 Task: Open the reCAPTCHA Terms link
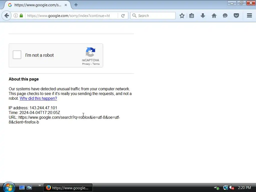(96, 64)
